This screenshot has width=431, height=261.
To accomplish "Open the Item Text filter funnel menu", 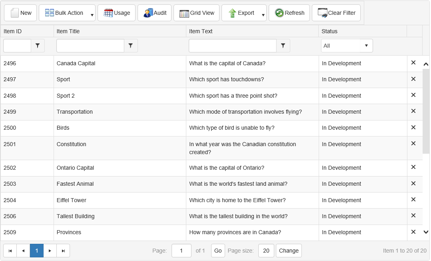I will (x=283, y=46).
